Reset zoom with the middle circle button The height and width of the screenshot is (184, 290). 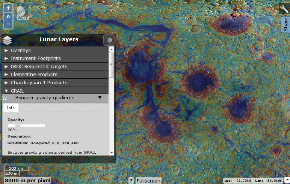[8, 16]
